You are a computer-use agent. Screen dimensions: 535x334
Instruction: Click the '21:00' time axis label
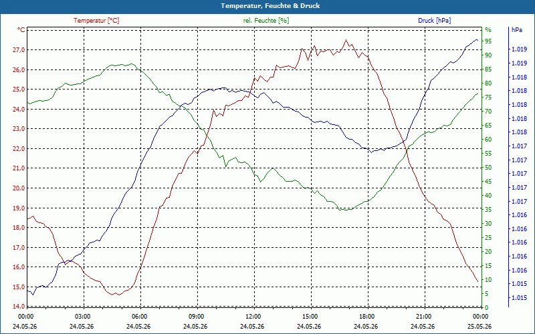pyautogui.click(x=423, y=317)
